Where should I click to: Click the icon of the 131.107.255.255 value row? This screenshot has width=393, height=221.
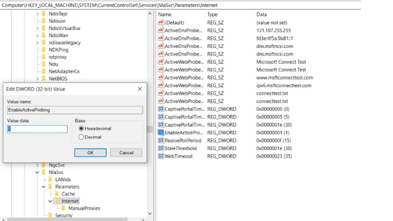[161, 31]
